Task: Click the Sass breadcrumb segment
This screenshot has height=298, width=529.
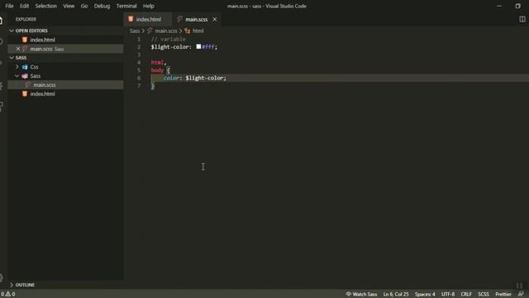Action: click(135, 31)
